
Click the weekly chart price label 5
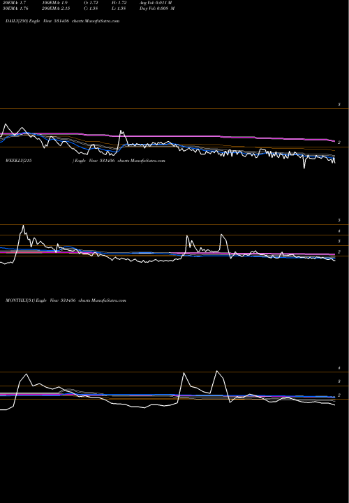click(339, 220)
